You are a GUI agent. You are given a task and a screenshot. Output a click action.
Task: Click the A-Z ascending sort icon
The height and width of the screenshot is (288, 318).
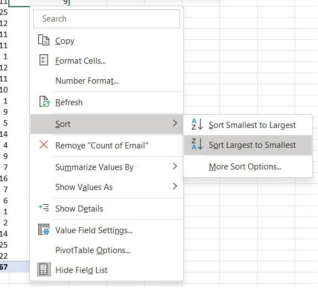(x=197, y=124)
